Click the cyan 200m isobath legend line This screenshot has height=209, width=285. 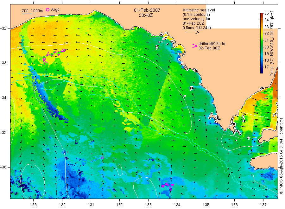click(x=27, y=14)
